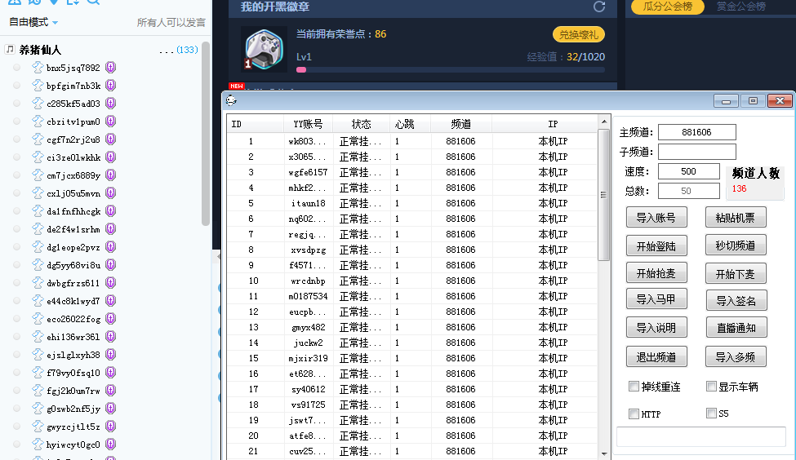Open the 自由模式 dropdown

[33, 22]
